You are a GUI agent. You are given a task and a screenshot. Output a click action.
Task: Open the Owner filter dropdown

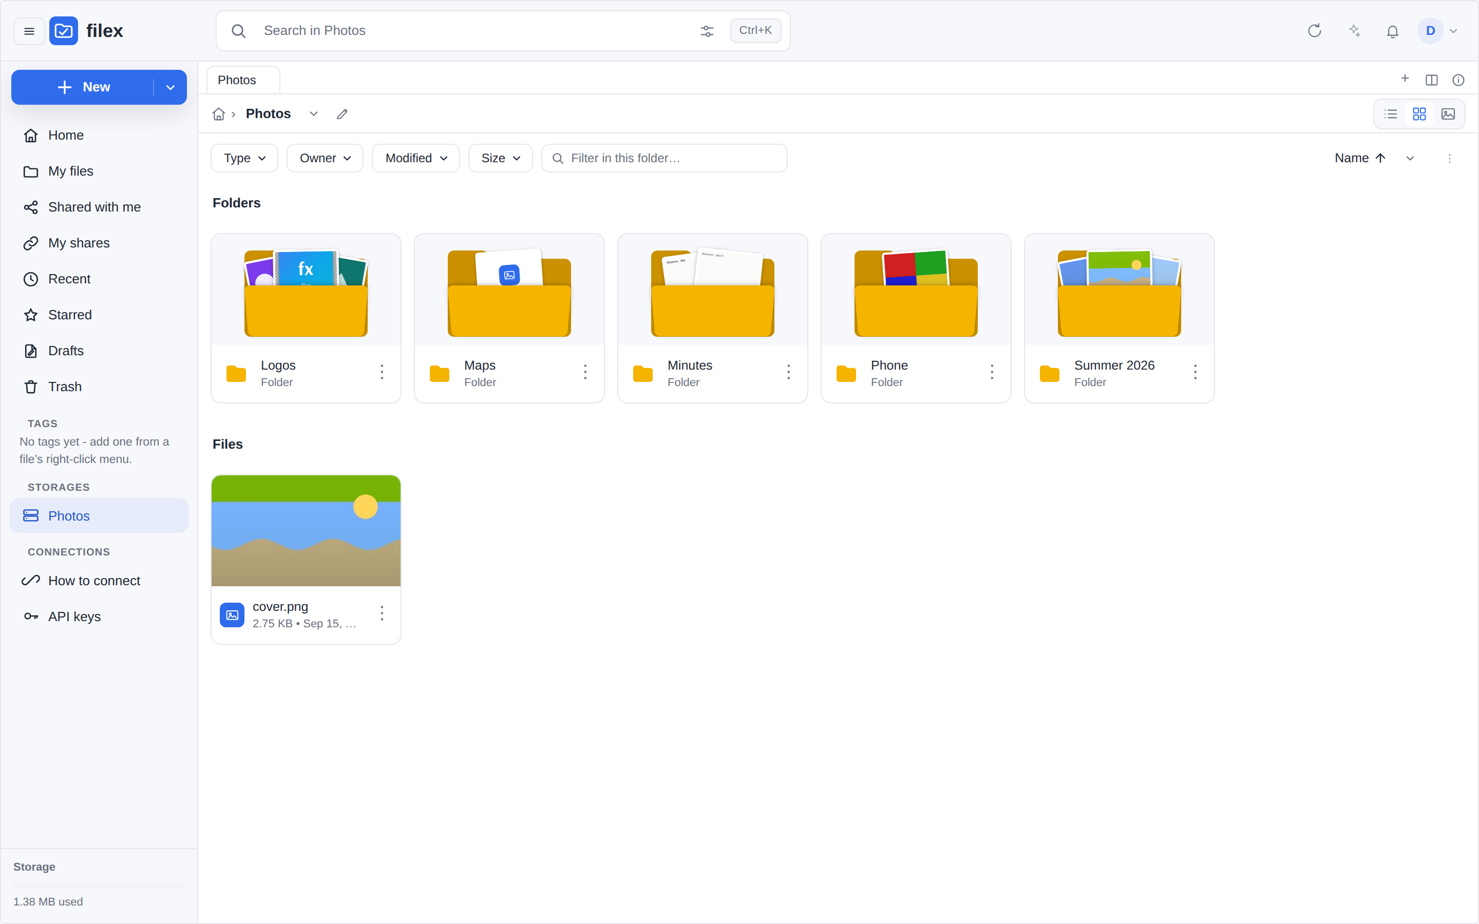pyautogui.click(x=325, y=158)
